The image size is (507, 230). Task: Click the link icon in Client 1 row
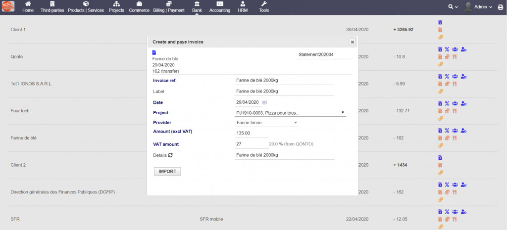click(x=441, y=37)
